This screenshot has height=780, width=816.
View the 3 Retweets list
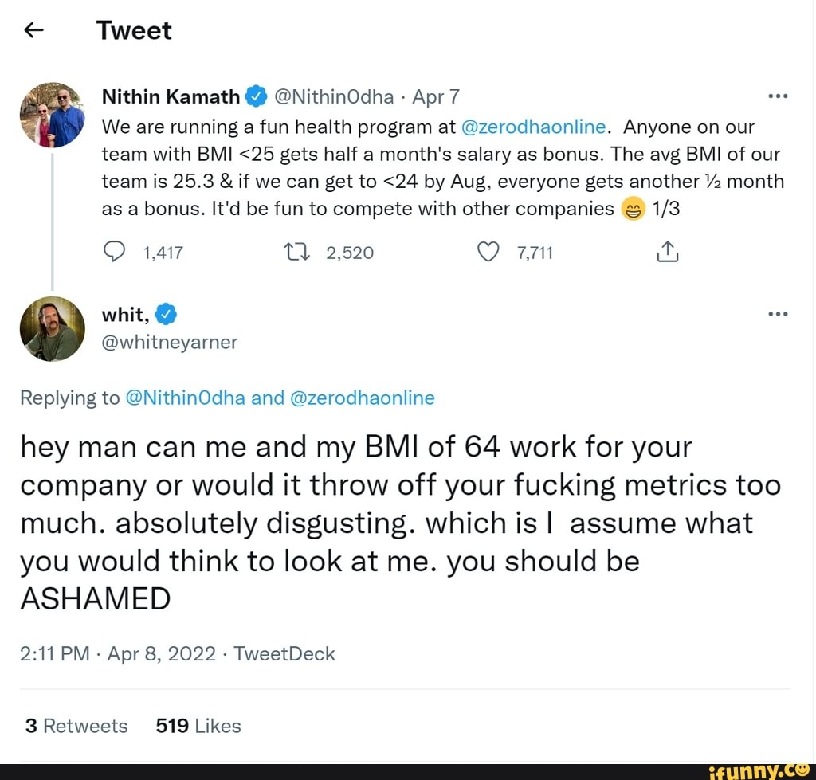coord(76,726)
